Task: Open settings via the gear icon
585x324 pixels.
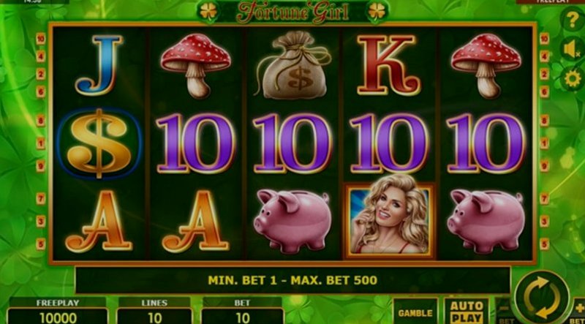Action: 573,79
